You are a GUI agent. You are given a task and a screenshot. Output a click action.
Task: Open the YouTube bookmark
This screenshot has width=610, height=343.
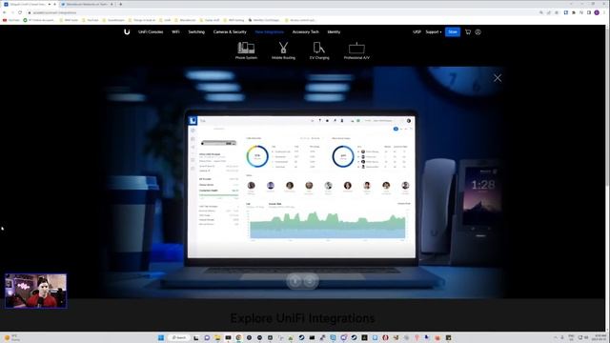pos(10,20)
